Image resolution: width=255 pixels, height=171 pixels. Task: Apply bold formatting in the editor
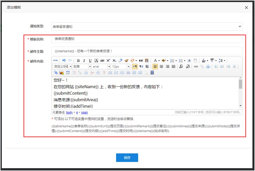(78, 61)
